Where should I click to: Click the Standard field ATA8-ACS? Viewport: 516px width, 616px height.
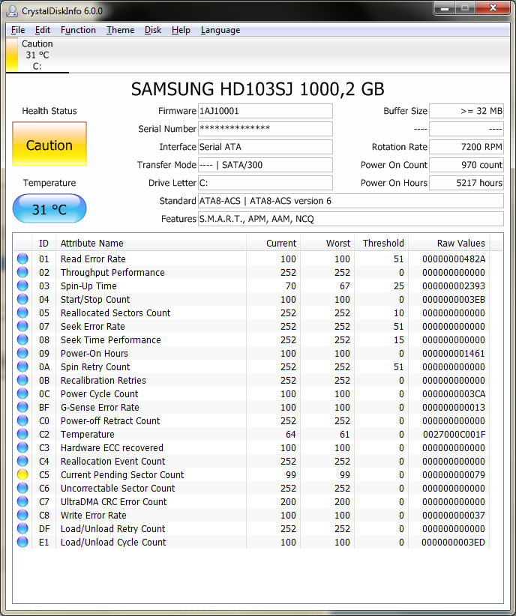(351, 201)
